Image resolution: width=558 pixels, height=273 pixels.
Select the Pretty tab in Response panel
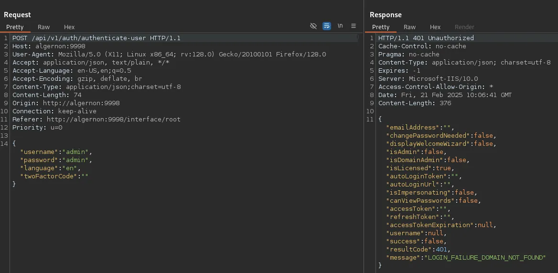pos(381,27)
